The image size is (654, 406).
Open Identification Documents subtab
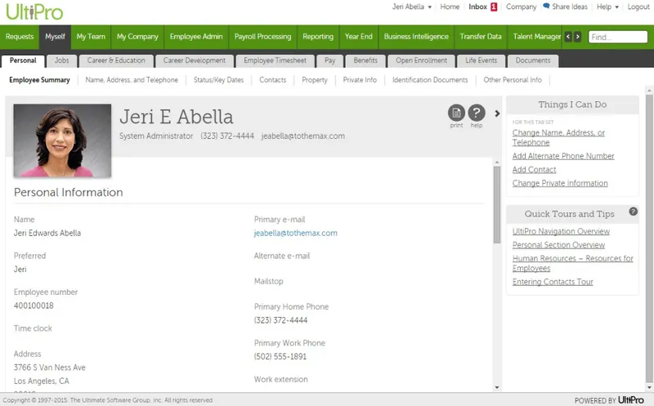pyautogui.click(x=430, y=80)
